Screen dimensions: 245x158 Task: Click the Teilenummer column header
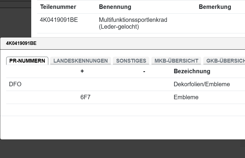[58, 7]
